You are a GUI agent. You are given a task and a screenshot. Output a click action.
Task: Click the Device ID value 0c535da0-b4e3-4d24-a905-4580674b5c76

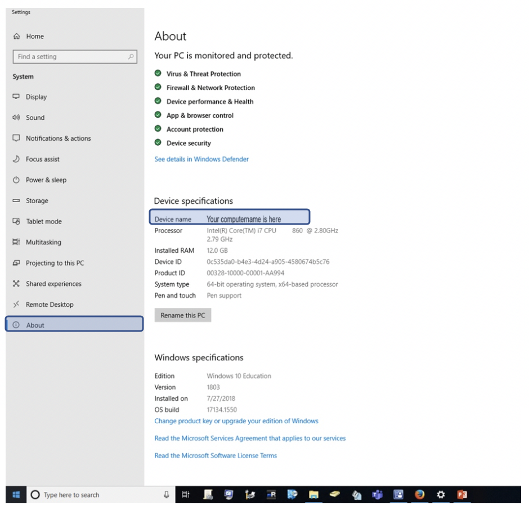click(x=268, y=262)
